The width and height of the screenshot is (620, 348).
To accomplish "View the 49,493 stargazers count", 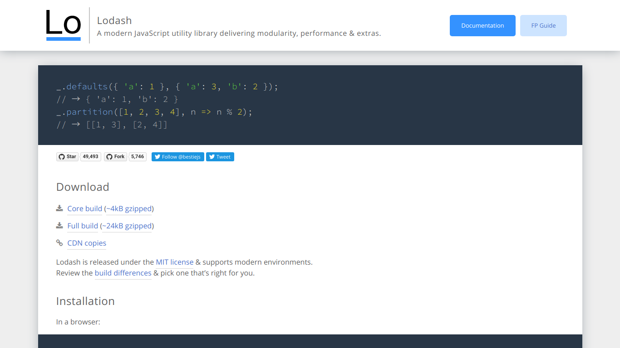I will pyautogui.click(x=91, y=157).
